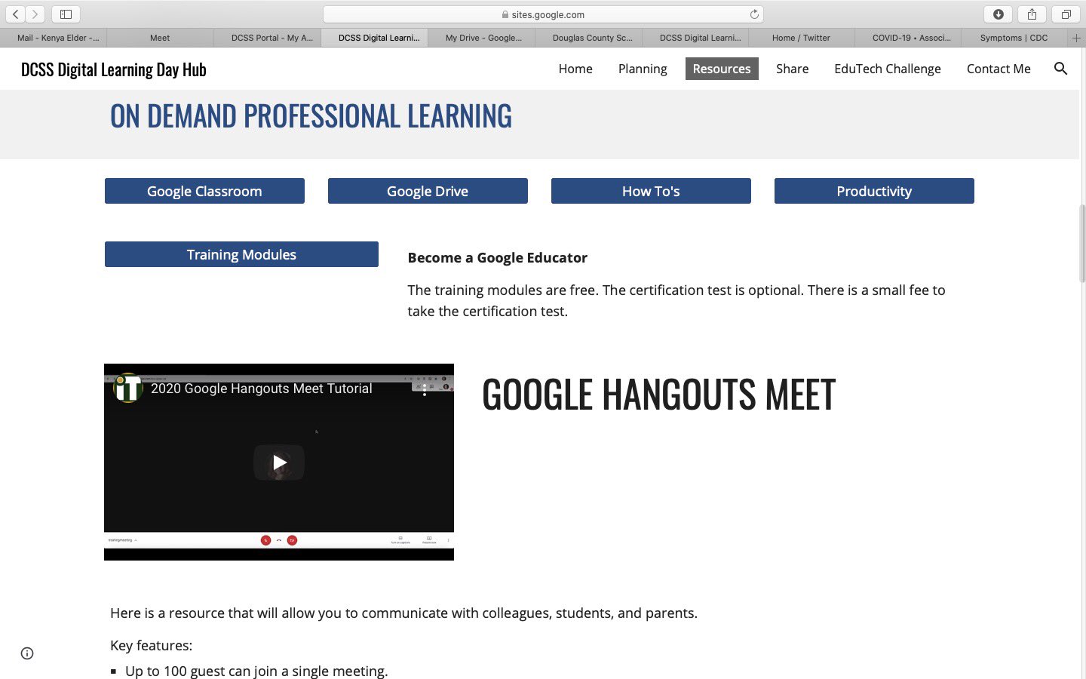Go forward with Safari's forward arrow

point(35,14)
